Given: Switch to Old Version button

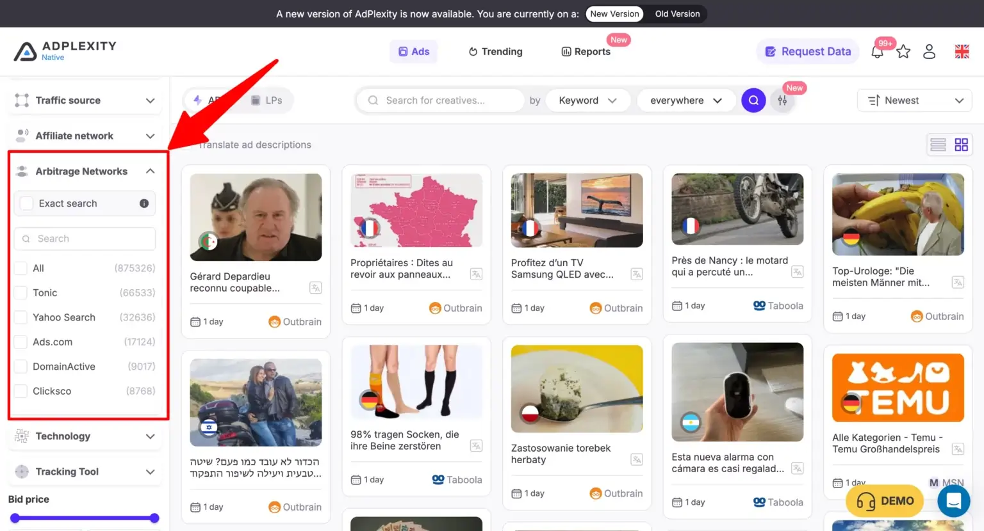Looking at the screenshot, I should pos(677,14).
